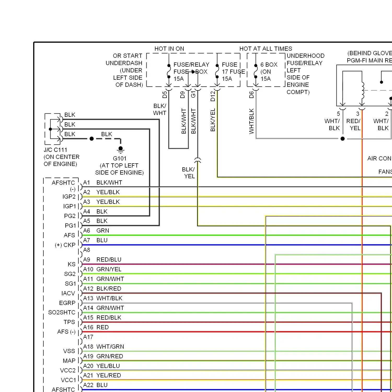Click the RED/YEL label at relay terminal 3
392x392 pixels.
(x=354, y=125)
